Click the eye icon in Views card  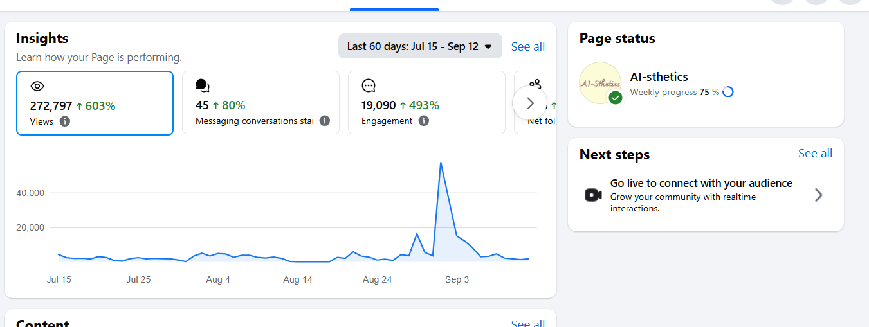tap(37, 86)
